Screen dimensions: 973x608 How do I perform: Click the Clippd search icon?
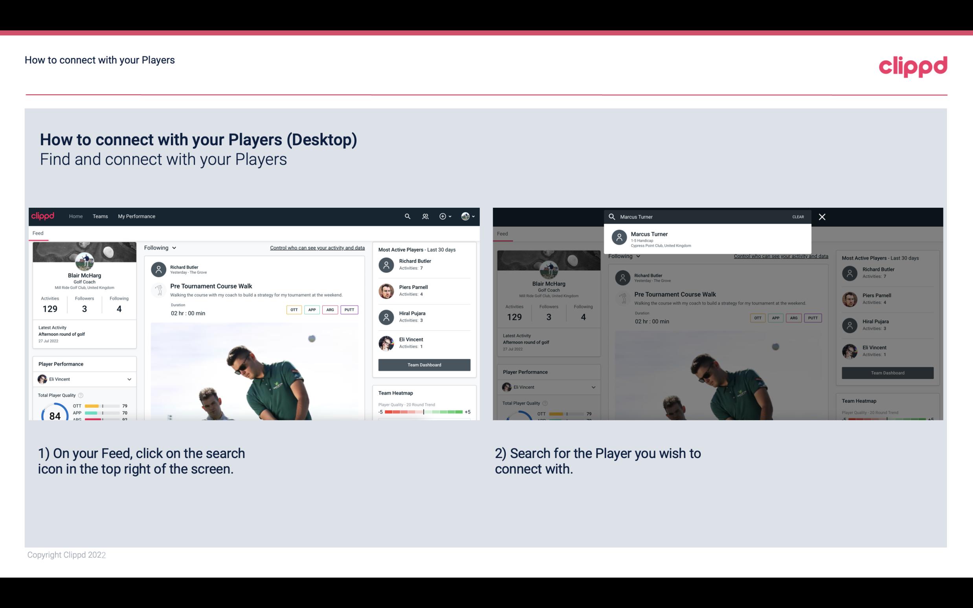coord(406,216)
